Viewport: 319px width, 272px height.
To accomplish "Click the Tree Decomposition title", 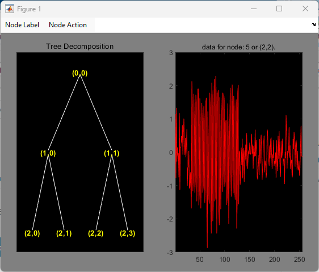I will 79,47.
